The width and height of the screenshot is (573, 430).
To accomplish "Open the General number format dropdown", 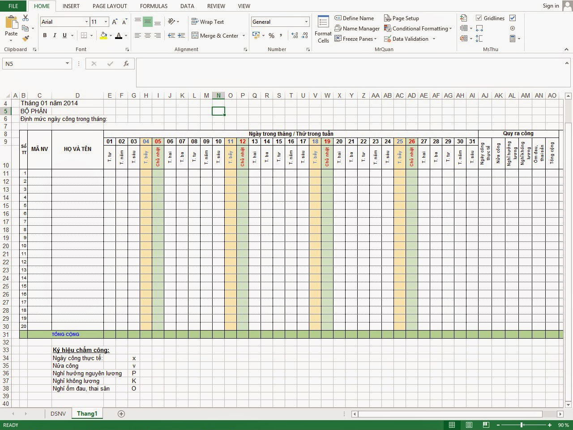I will coord(305,21).
